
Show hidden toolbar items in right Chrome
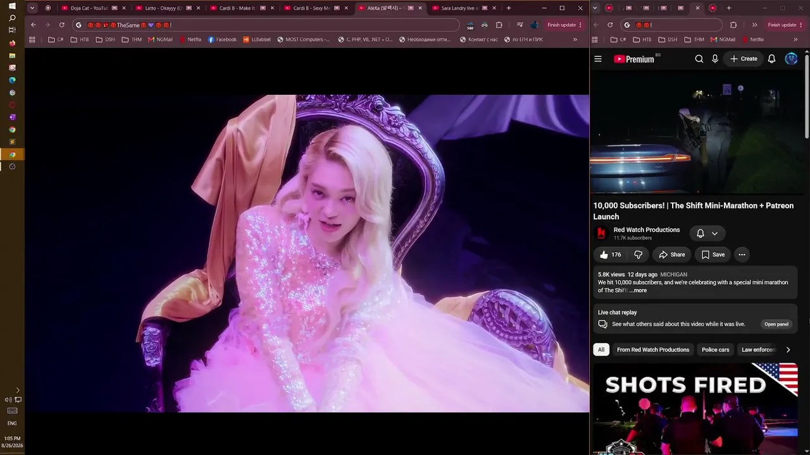click(x=754, y=25)
